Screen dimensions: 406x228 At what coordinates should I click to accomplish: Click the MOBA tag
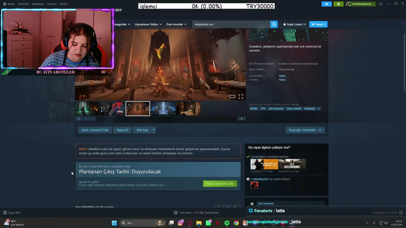coord(254,109)
